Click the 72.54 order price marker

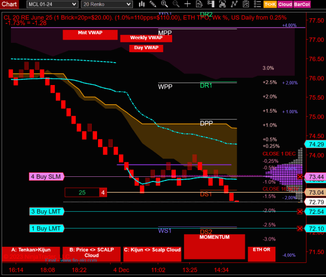click(316, 212)
